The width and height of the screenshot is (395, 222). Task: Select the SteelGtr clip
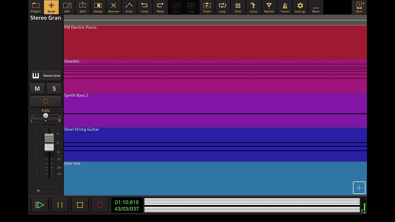(215, 76)
